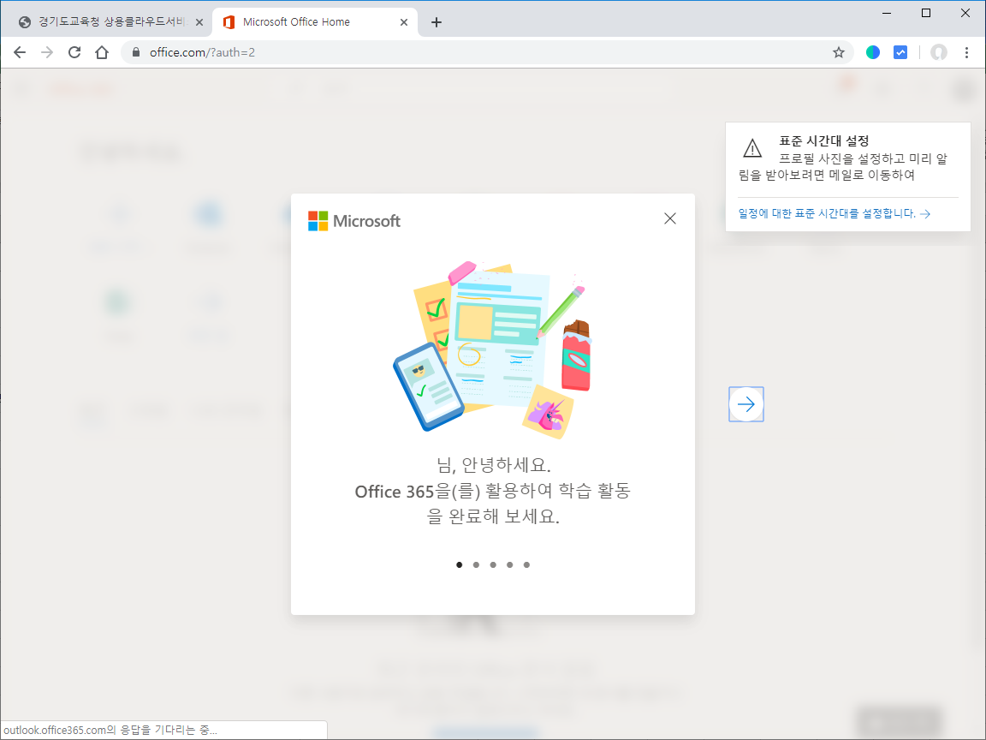Image resolution: width=986 pixels, height=740 pixels.
Task: Jump to the third carousel dot
Action: pos(493,564)
